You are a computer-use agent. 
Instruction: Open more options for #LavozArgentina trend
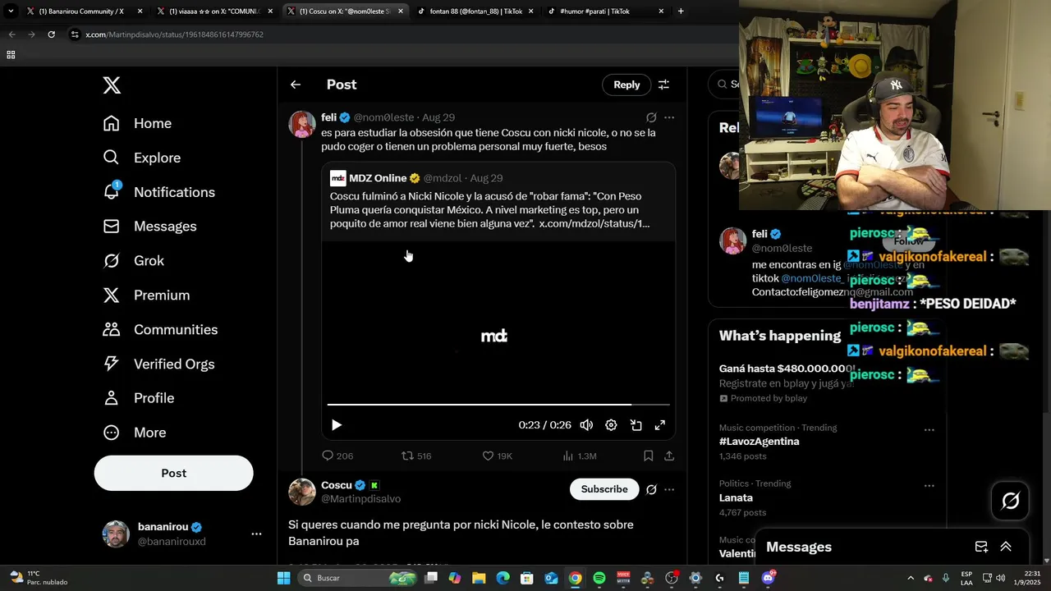[929, 429]
